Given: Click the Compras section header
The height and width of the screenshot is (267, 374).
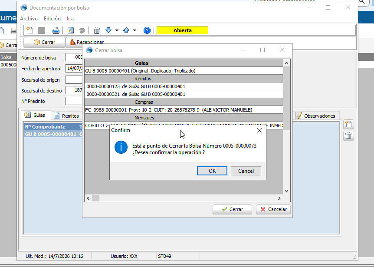Looking at the screenshot, I should [184, 102].
